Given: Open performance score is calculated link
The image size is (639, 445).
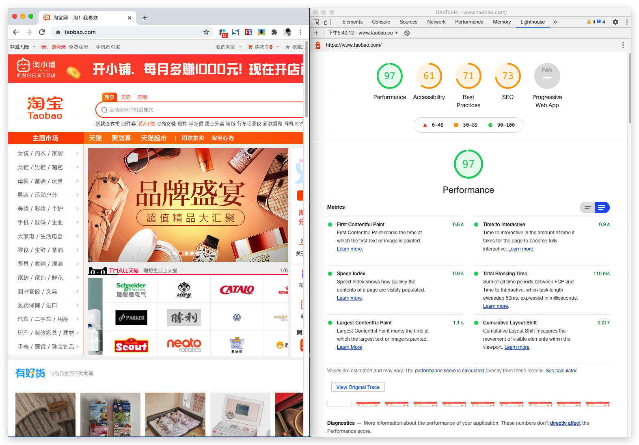Looking at the screenshot, I should (449, 371).
